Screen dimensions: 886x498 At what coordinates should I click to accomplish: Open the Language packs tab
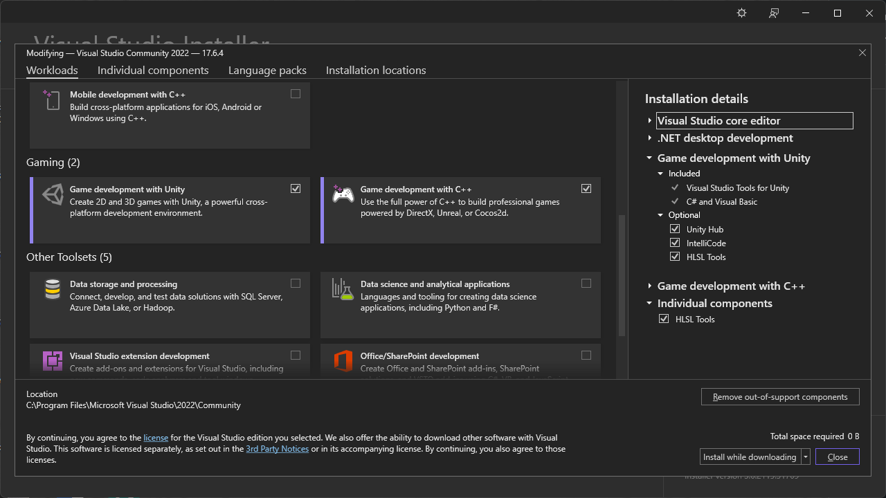[x=267, y=71]
